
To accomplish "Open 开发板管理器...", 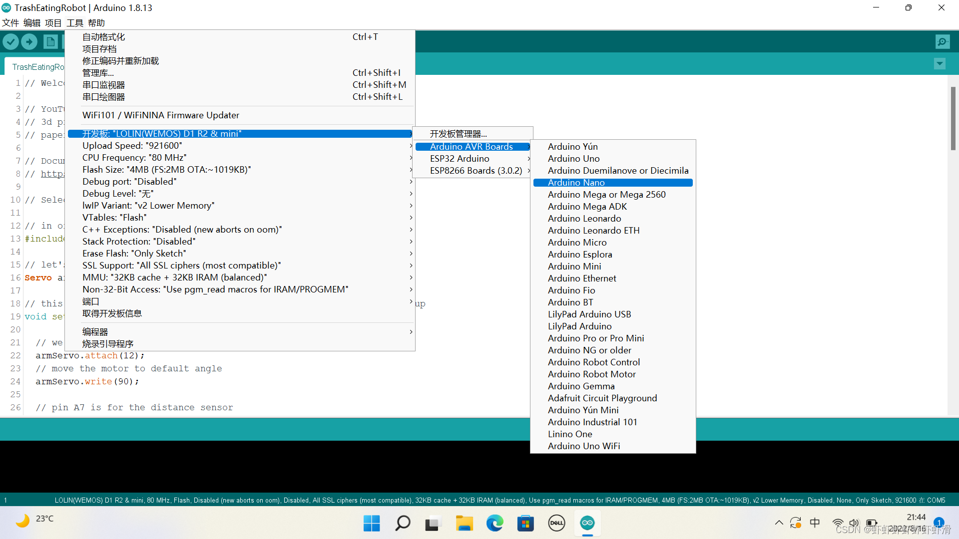I will (x=473, y=134).
